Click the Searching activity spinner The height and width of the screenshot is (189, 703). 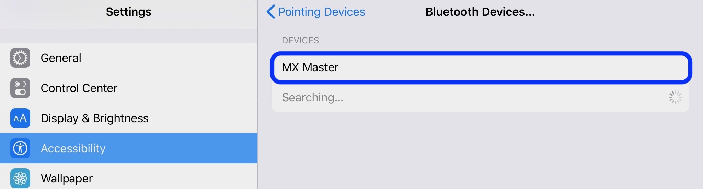[675, 97]
